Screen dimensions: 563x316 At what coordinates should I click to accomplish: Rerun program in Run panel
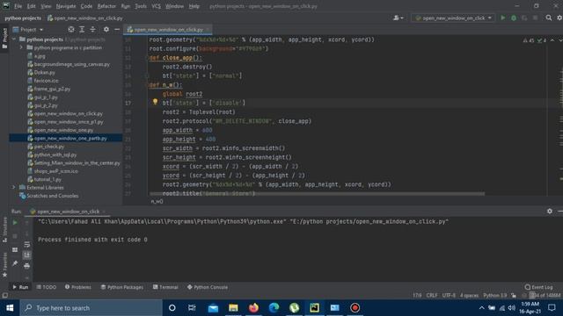(x=15, y=222)
